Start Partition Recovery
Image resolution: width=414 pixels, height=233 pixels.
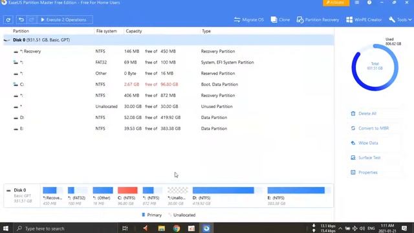(318, 20)
